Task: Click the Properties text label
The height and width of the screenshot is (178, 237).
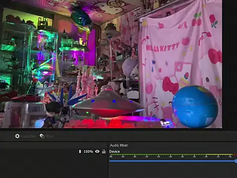Action: coord(28,136)
